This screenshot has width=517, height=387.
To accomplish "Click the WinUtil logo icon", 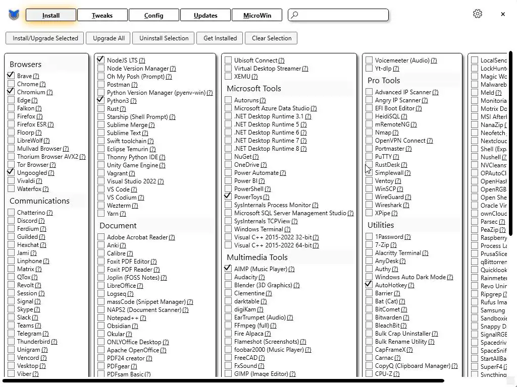I will pyautogui.click(x=14, y=15).
